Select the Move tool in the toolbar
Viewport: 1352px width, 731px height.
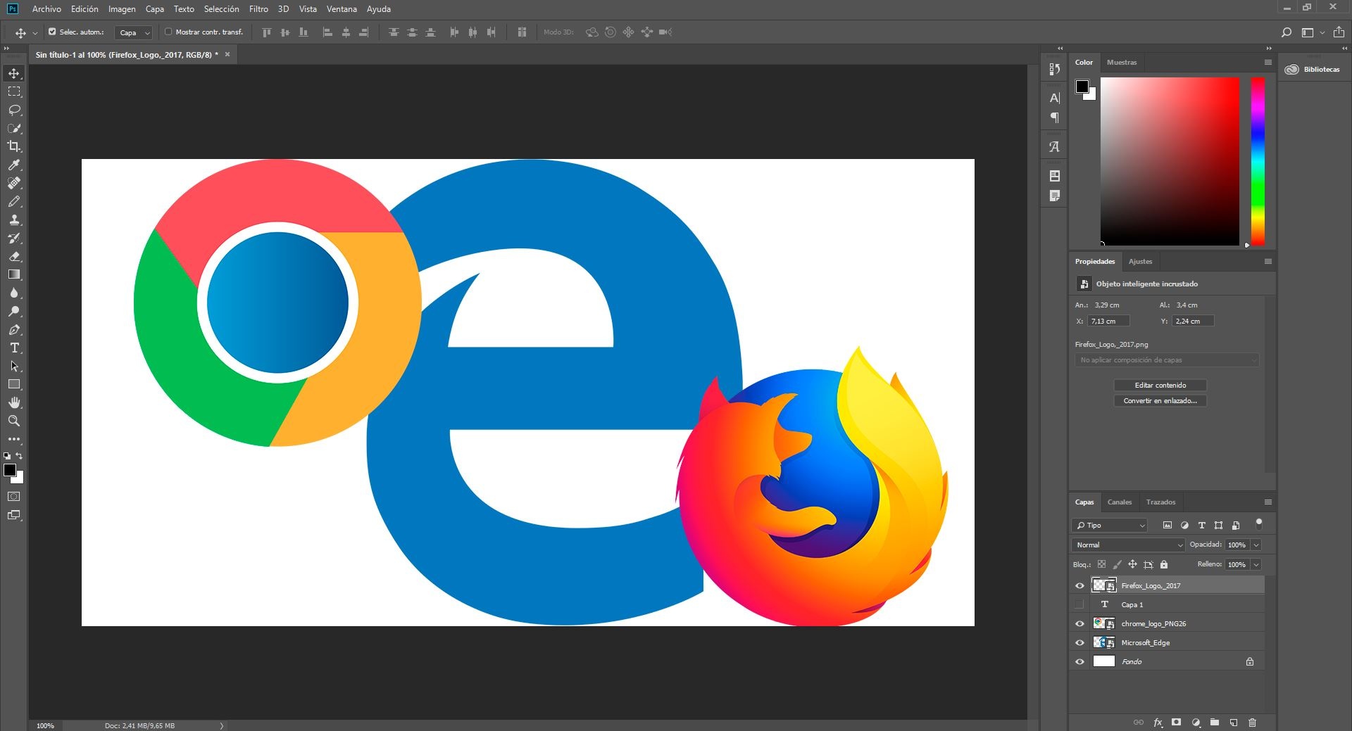point(14,73)
